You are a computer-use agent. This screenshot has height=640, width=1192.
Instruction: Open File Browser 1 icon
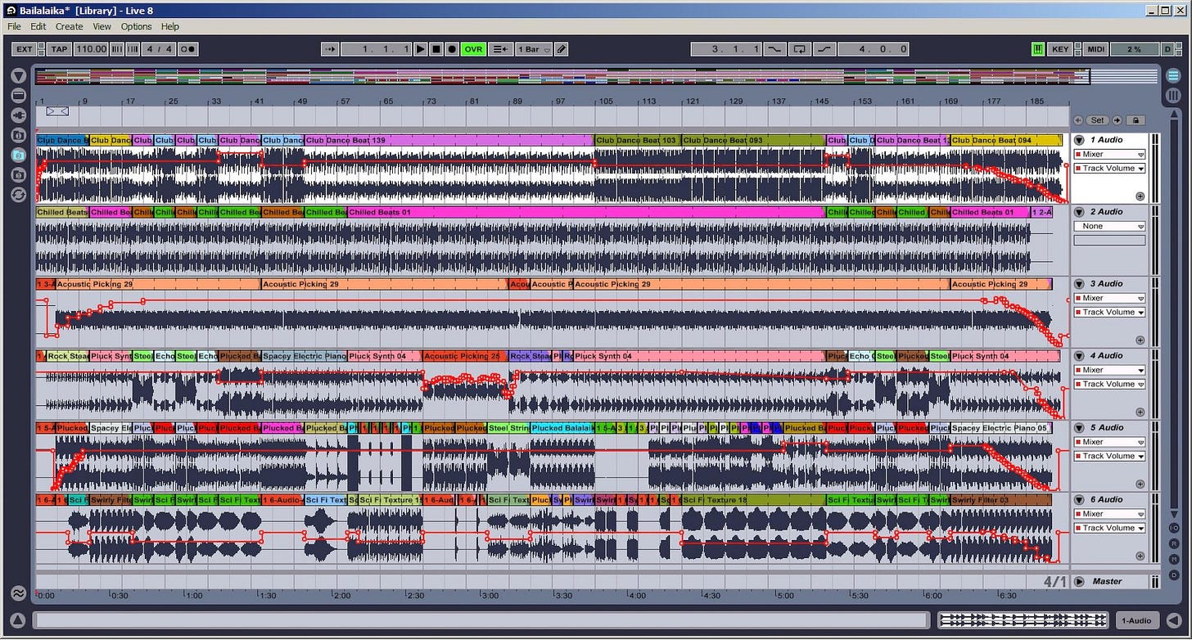(19, 135)
